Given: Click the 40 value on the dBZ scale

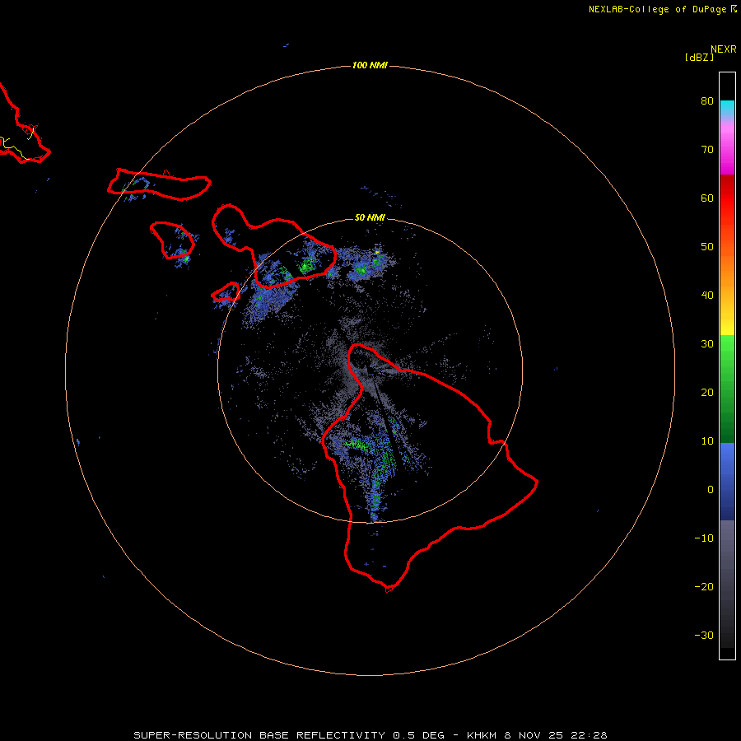Looking at the screenshot, I should pos(707,296).
